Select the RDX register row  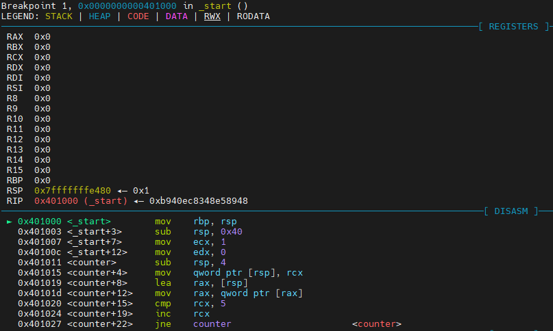coord(29,67)
